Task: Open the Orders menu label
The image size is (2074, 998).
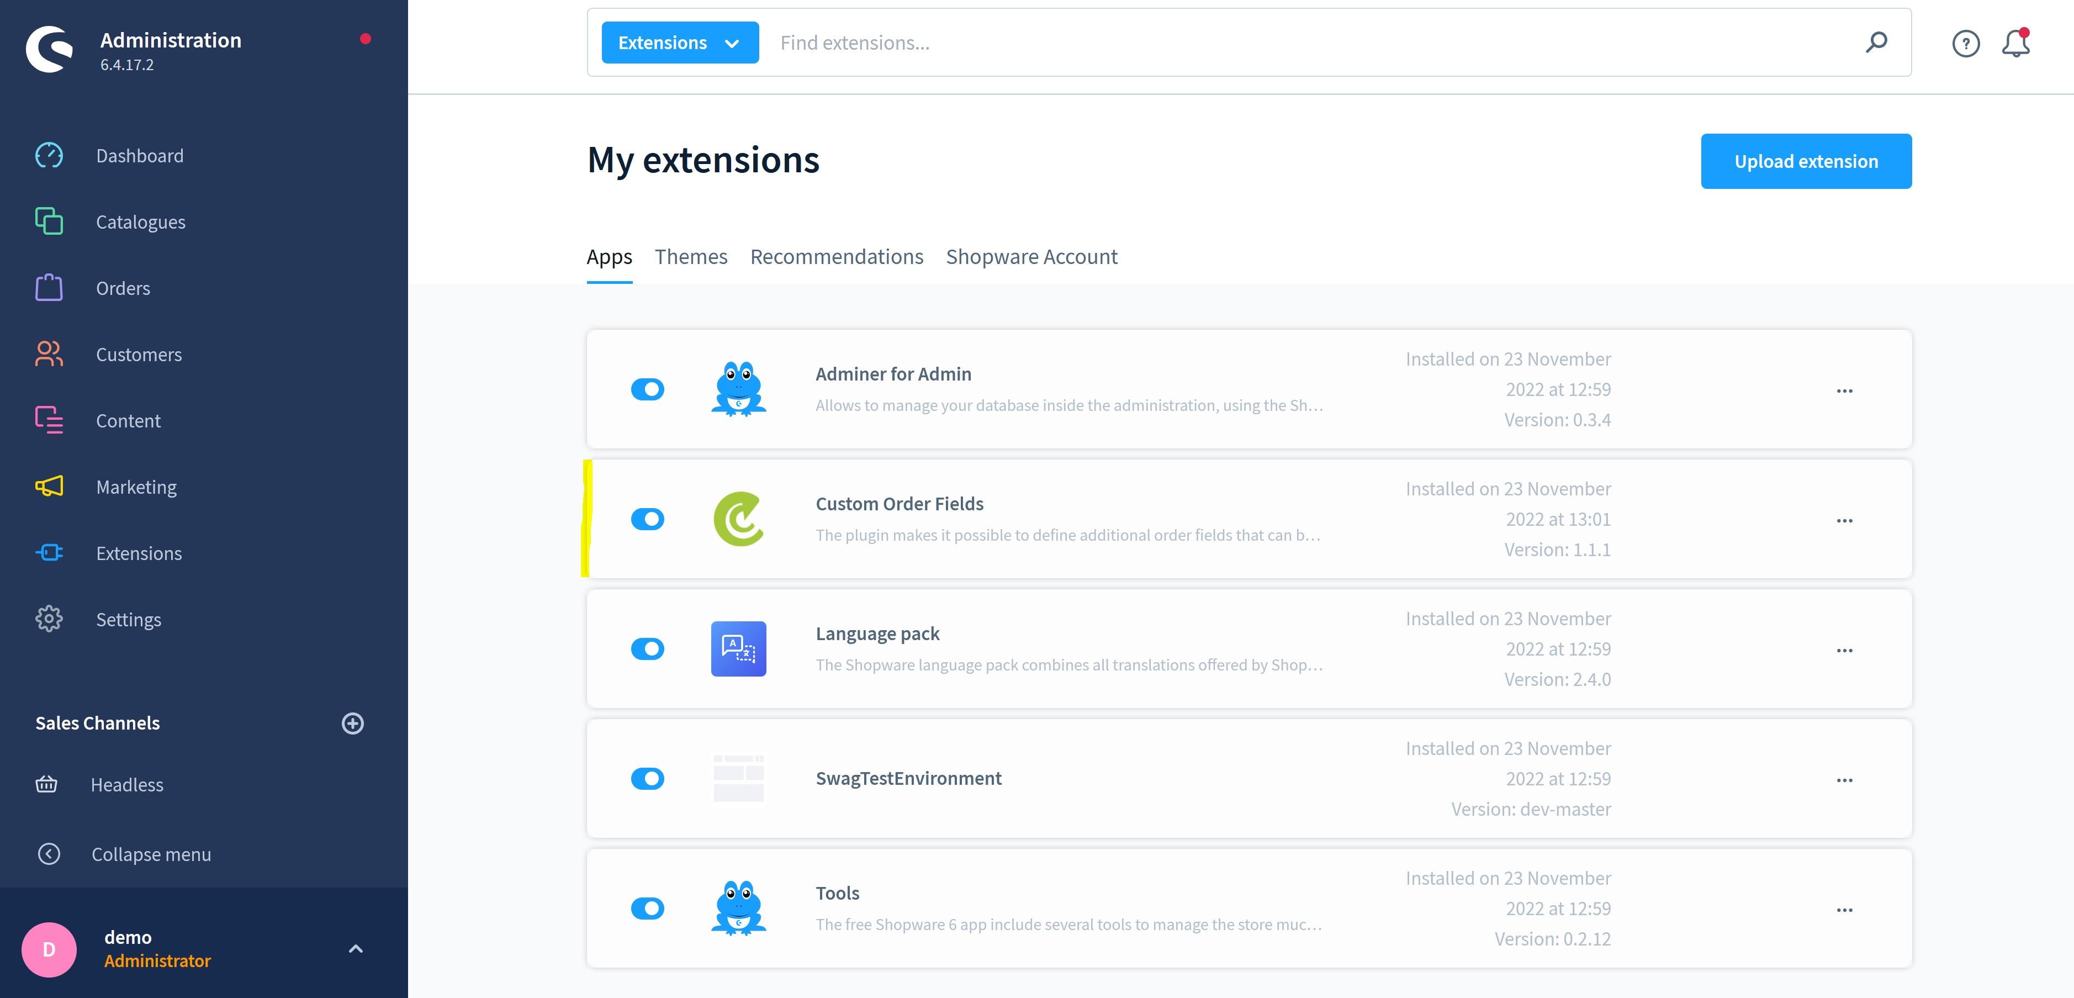Action: (x=123, y=288)
